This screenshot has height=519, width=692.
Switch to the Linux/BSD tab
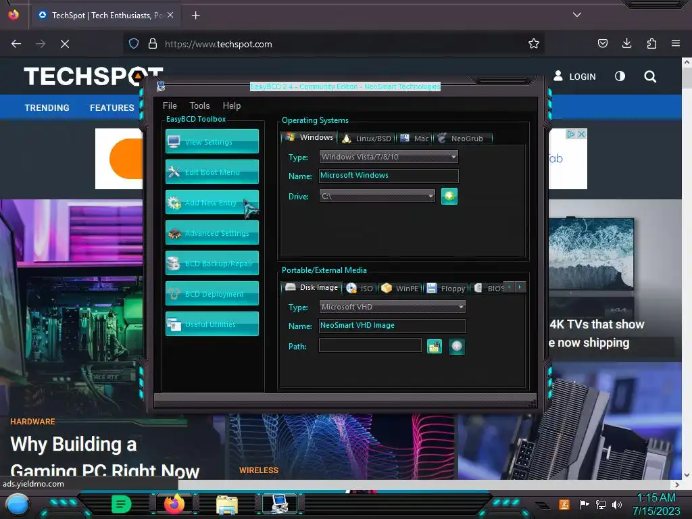[x=367, y=138]
